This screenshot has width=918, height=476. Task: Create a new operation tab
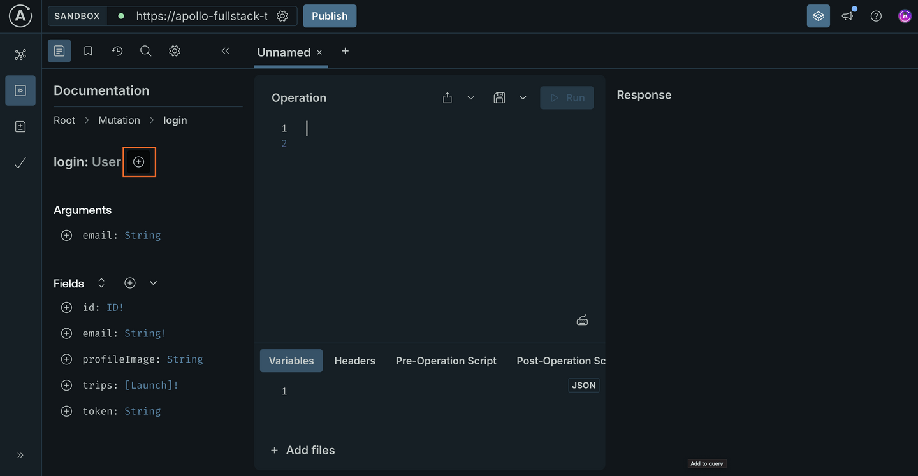pyautogui.click(x=345, y=51)
